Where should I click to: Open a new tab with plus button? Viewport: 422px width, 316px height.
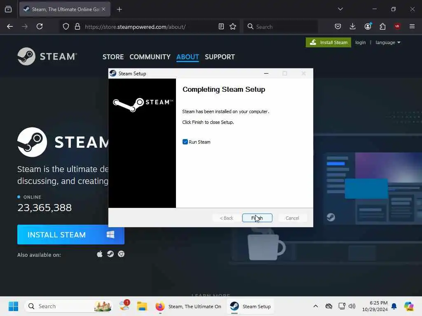119,9
